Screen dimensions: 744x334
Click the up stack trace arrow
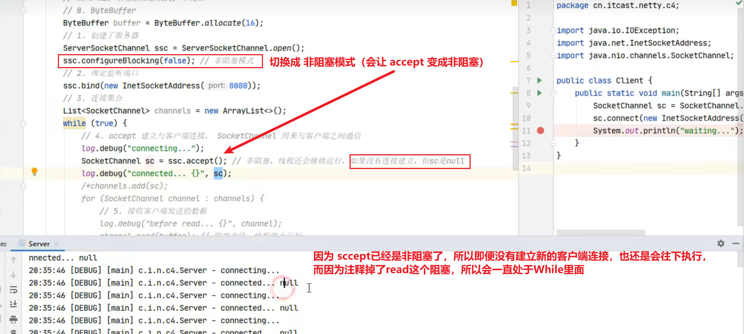pos(13,259)
